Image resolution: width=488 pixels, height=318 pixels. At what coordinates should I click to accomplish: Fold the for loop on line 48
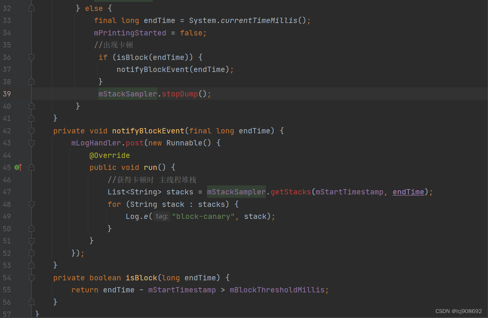[x=32, y=204]
